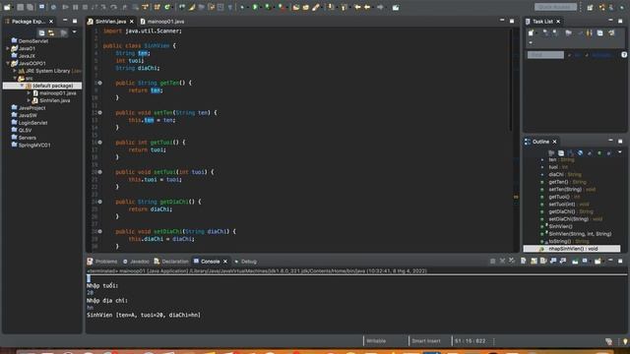Viewport: 630px width, 354px height.
Task: Click Find input field in Task List
Action: (545, 55)
